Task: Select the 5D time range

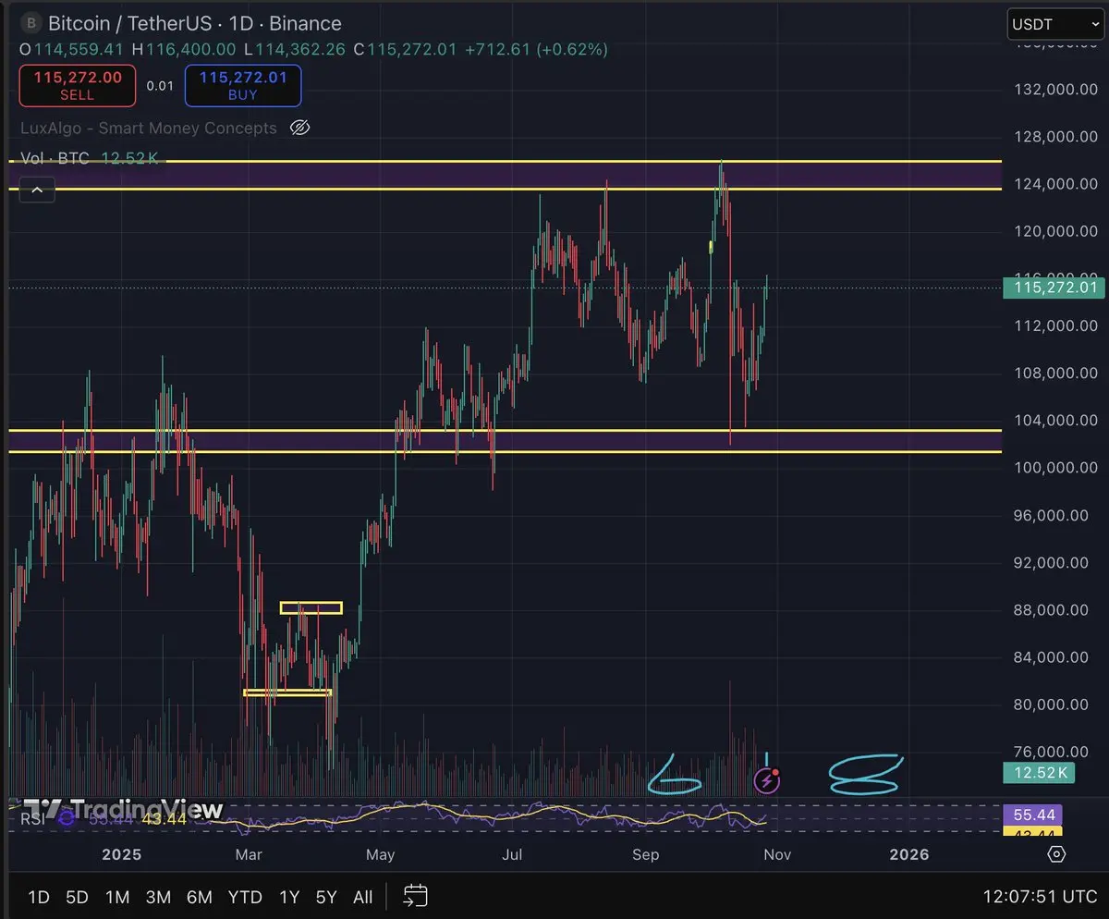Action: (x=77, y=897)
